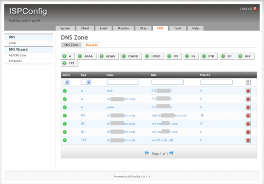Add a new PTR record
264x184 pixels.
click(x=209, y=56)
